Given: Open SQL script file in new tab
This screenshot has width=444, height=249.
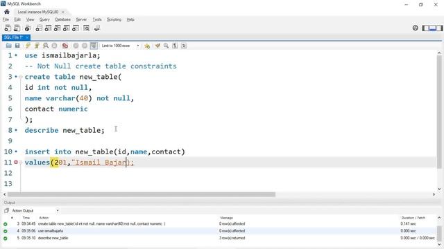Looking at the screenshot, I should [x=17, y=28].
